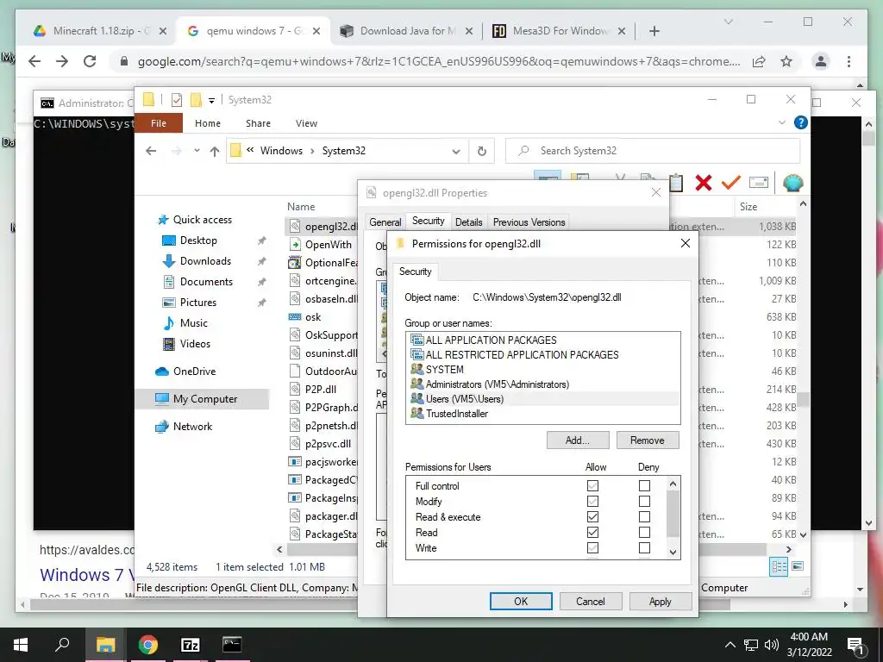Check Allow for Modify
Screen dimensions: 883x662
592,501
